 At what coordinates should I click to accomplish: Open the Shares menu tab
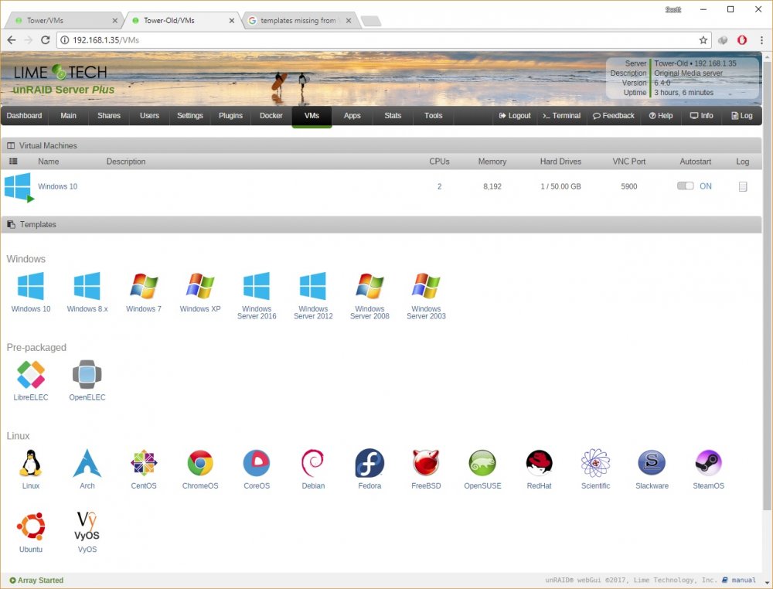[109, 116]
